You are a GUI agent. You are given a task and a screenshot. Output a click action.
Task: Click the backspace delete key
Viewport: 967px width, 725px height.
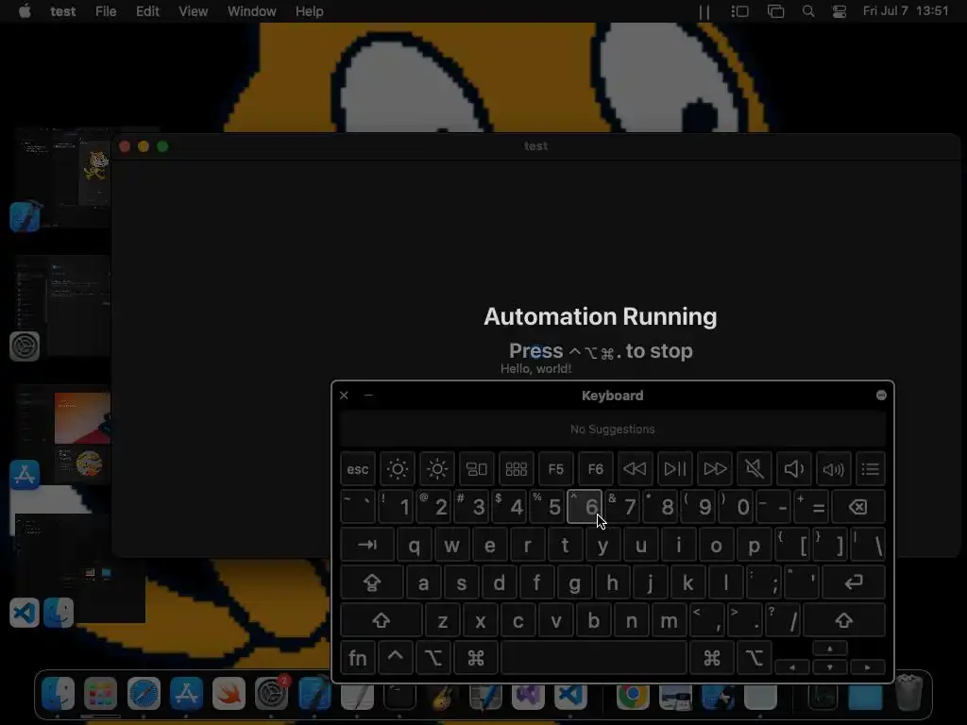point(858,507)
